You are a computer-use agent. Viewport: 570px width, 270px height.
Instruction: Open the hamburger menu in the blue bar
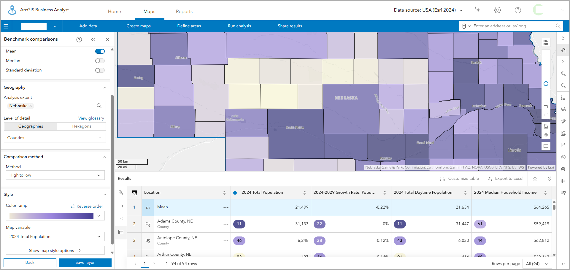6,26
